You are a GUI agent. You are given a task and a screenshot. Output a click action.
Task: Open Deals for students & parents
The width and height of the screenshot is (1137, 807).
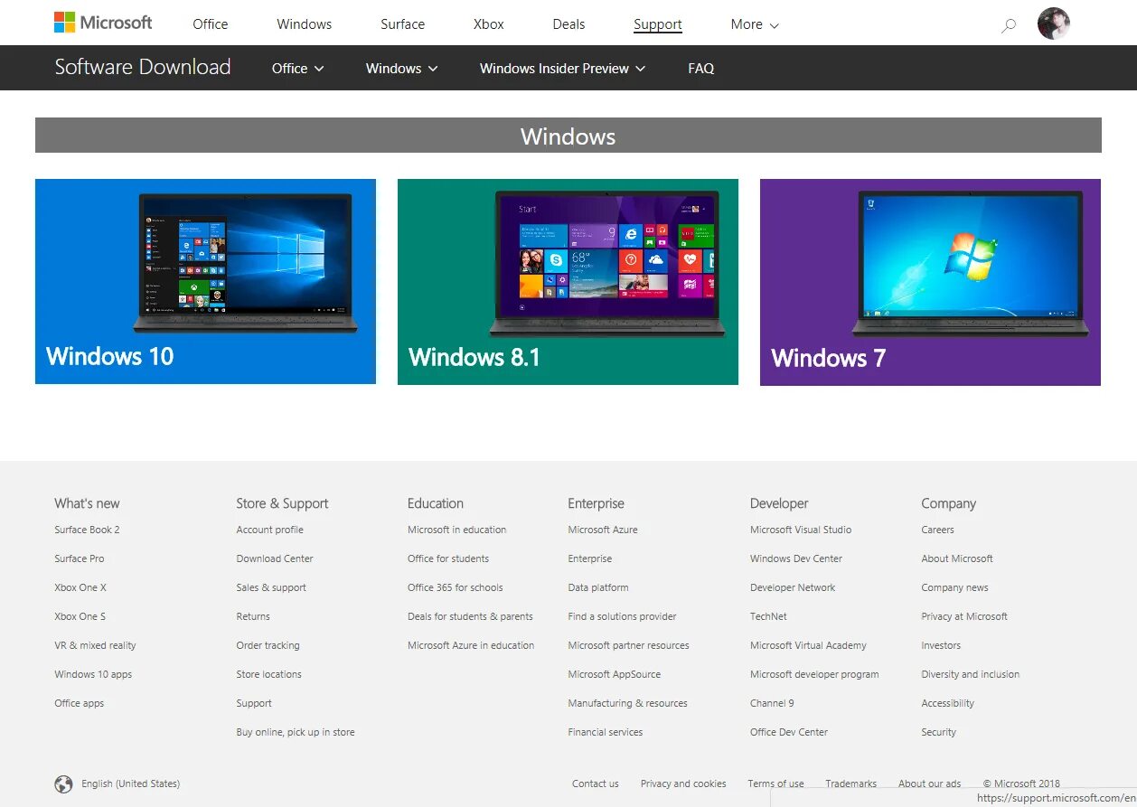click(470, 616)
